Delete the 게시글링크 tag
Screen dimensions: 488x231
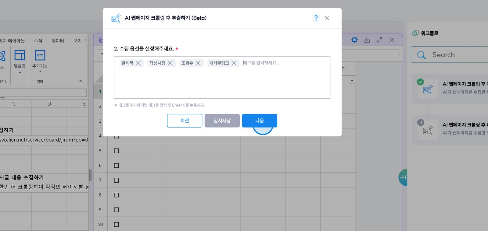(x=234, y=63)
